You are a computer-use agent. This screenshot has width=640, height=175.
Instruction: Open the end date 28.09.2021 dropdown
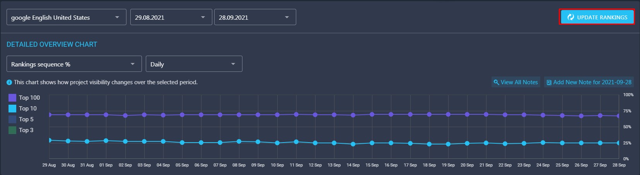pos(255,17)
